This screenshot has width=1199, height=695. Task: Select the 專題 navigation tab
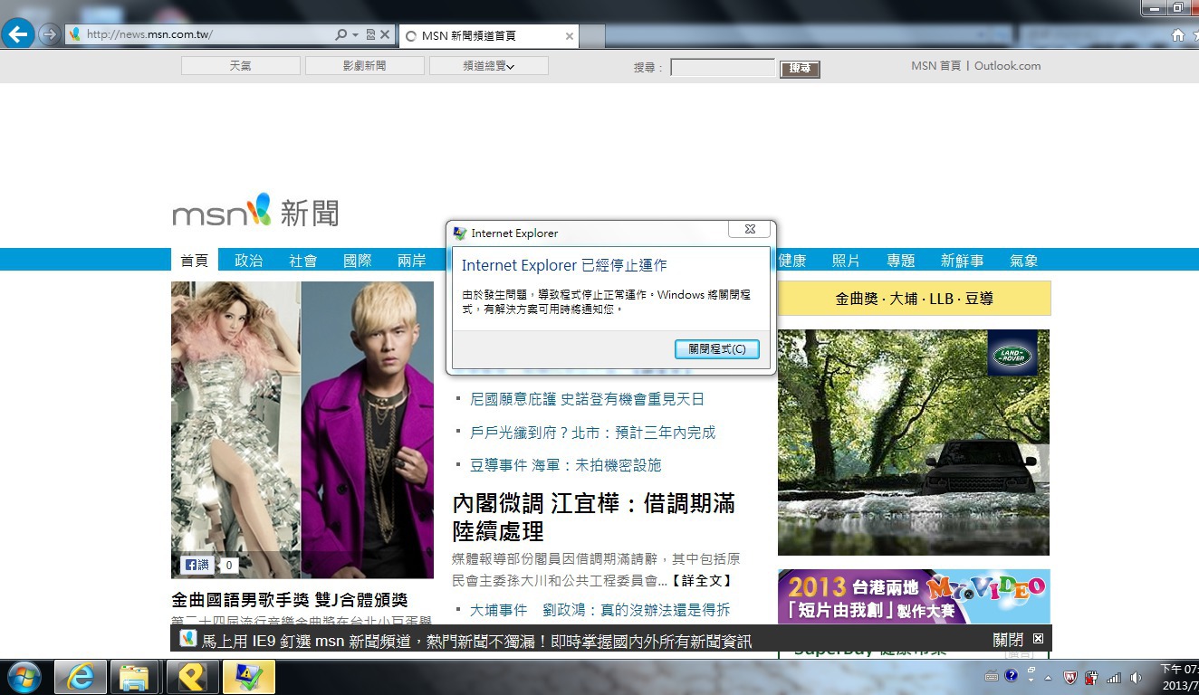point(900,261)
